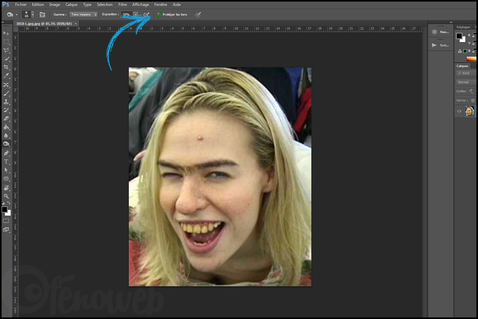Select the Pen tool
478x319 pixels.
click(x=6, y=153)
